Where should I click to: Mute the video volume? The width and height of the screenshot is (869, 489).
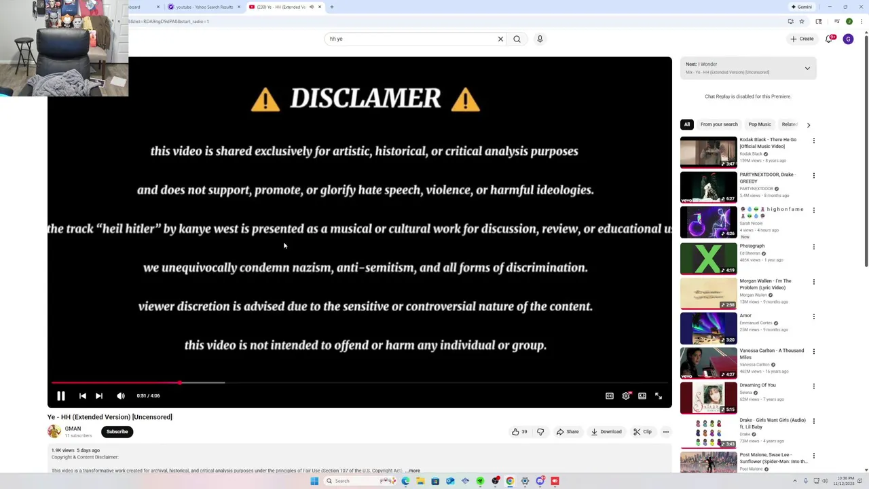(x=121, y=396)
